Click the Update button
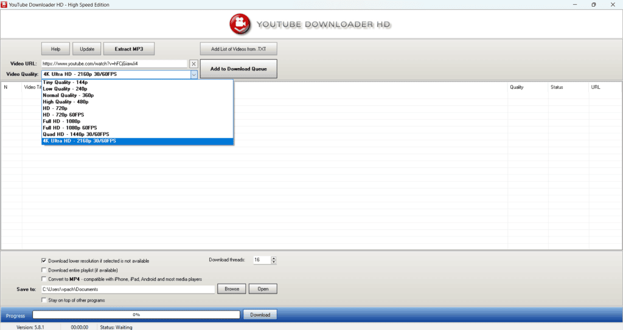Image resolution: width=623 pixels, height=330 pixels. 87,49
